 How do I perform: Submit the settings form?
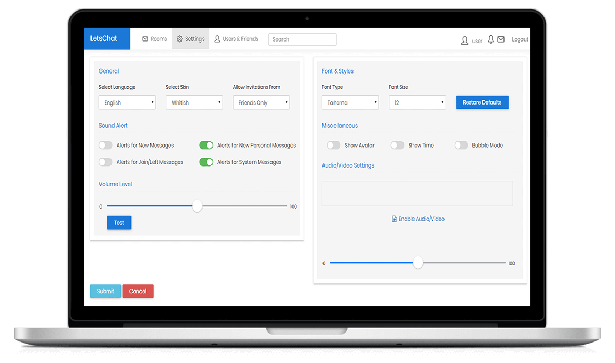coord(106,291)
